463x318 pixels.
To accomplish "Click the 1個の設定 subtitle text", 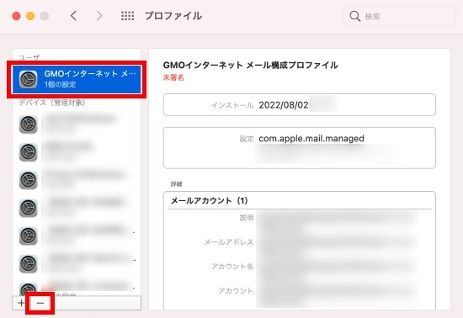I will click(61, 84).
